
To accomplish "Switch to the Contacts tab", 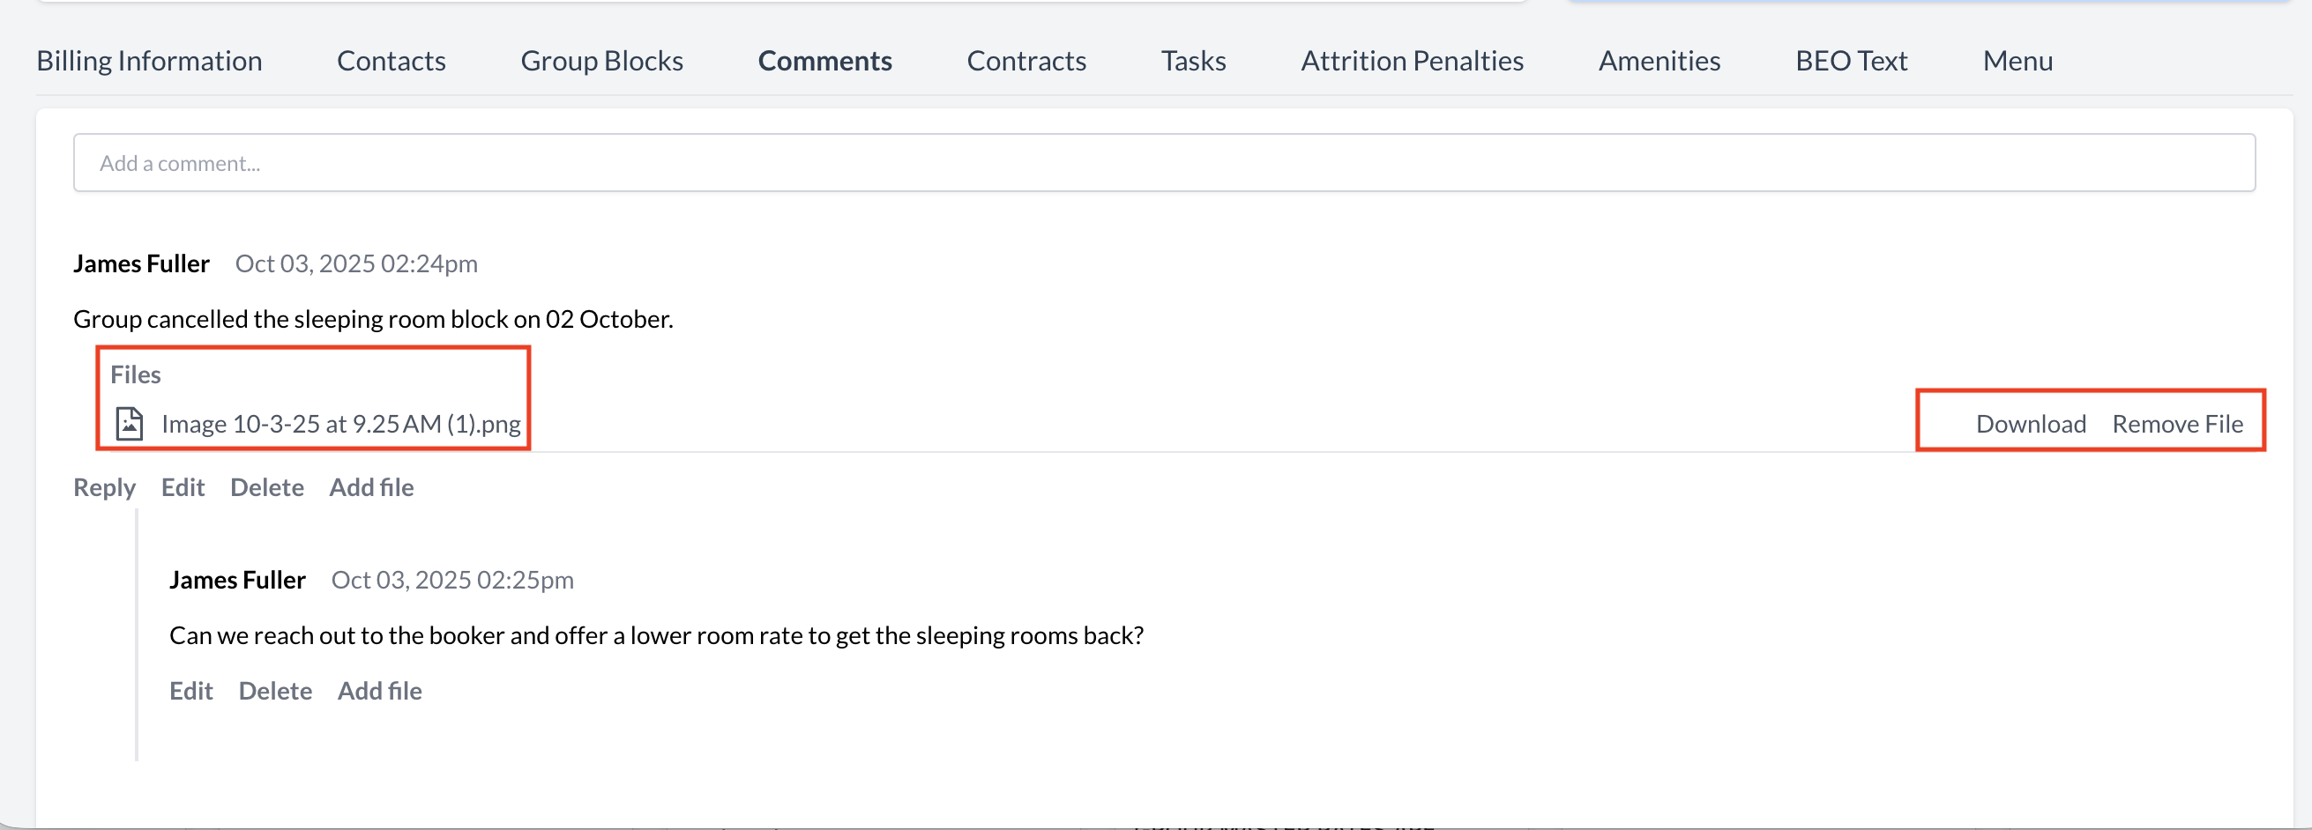I will [392, 61].
